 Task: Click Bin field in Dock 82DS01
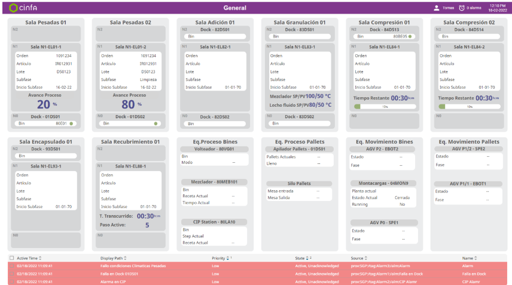[x=215, y=36]
